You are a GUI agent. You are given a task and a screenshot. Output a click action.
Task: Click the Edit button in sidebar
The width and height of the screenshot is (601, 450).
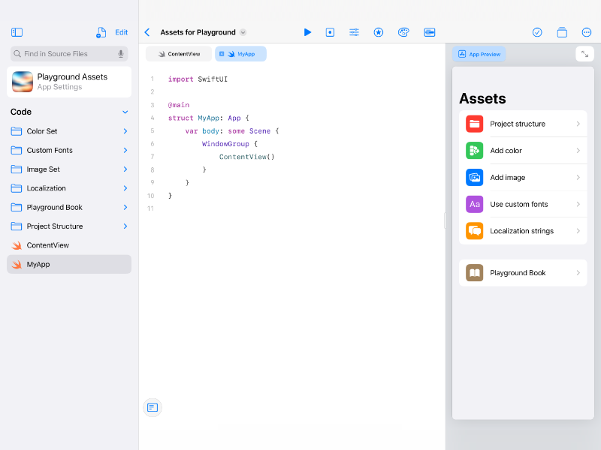[121, 32]
